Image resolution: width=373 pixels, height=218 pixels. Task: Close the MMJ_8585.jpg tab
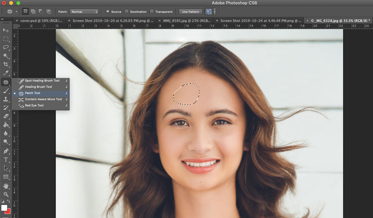(159, 21)
